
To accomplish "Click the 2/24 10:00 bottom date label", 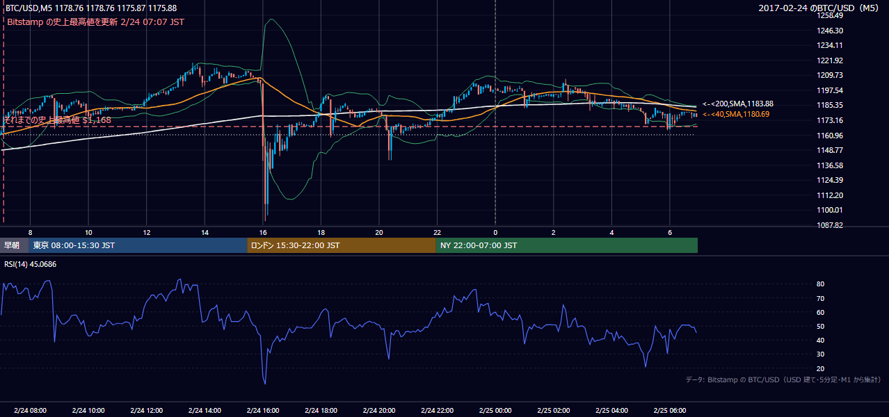I will pos(88,410).
